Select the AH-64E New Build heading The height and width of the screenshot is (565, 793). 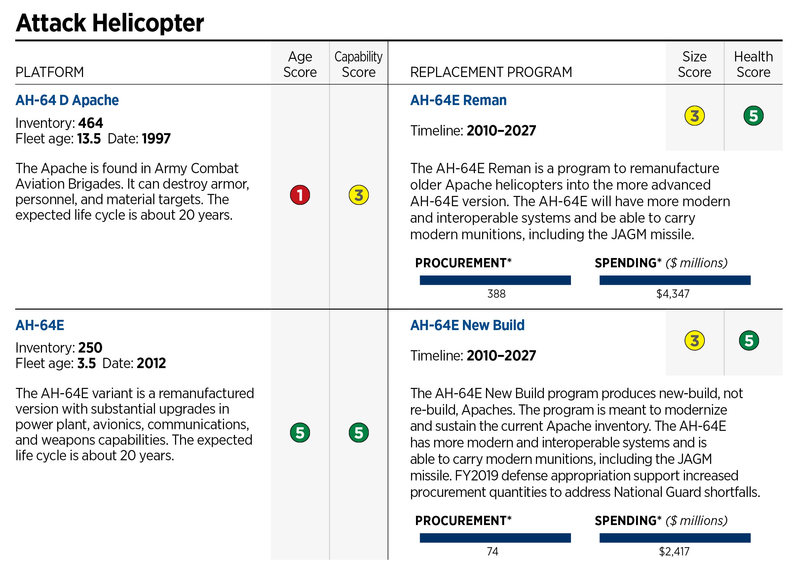(467, 325)
